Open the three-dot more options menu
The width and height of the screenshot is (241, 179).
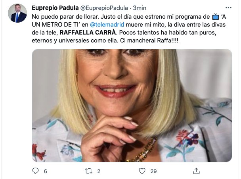228,8
